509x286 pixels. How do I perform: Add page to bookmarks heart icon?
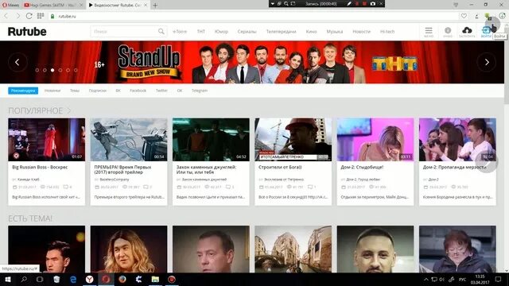click(x=464, y=16)
